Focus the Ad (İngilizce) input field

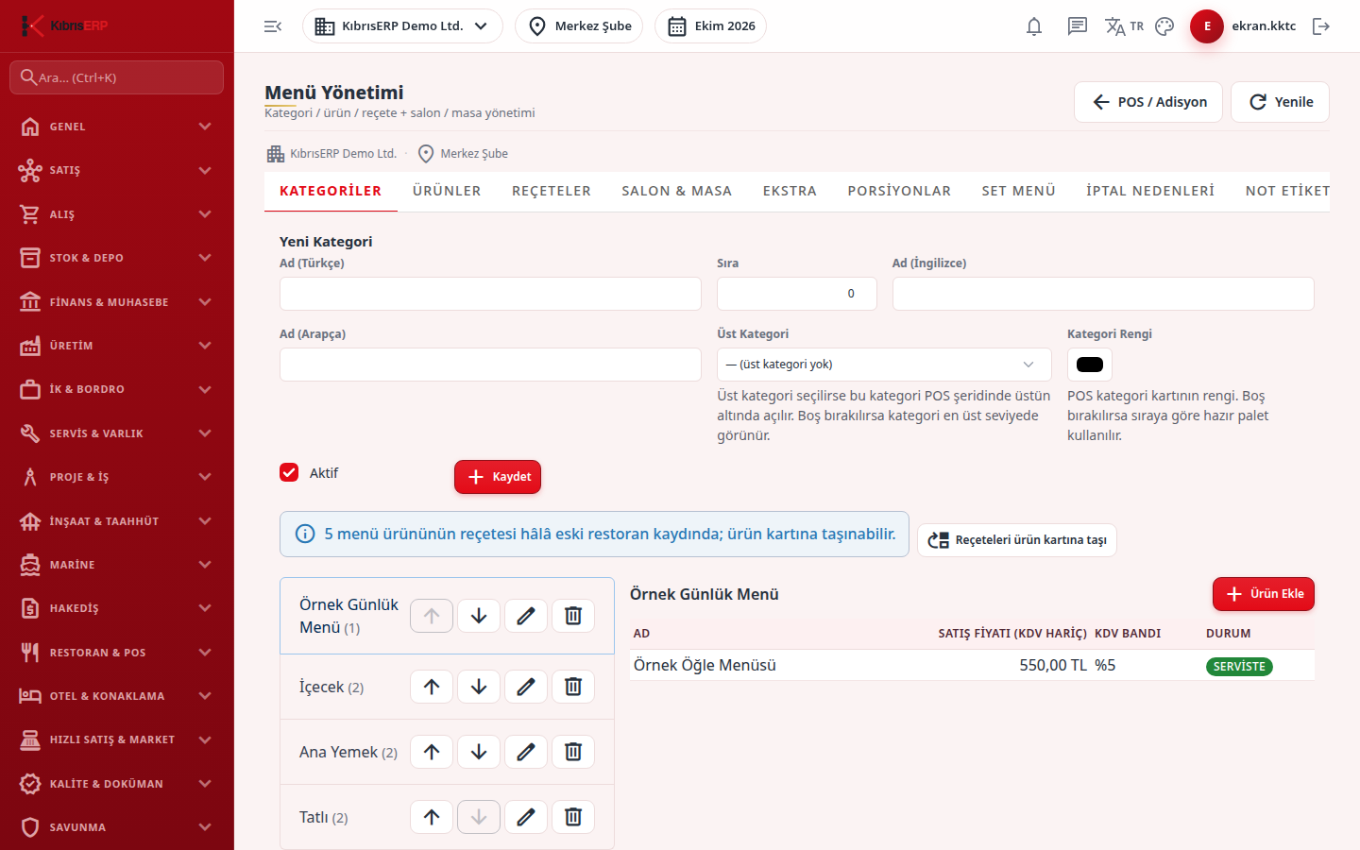tap(1103, 294)
